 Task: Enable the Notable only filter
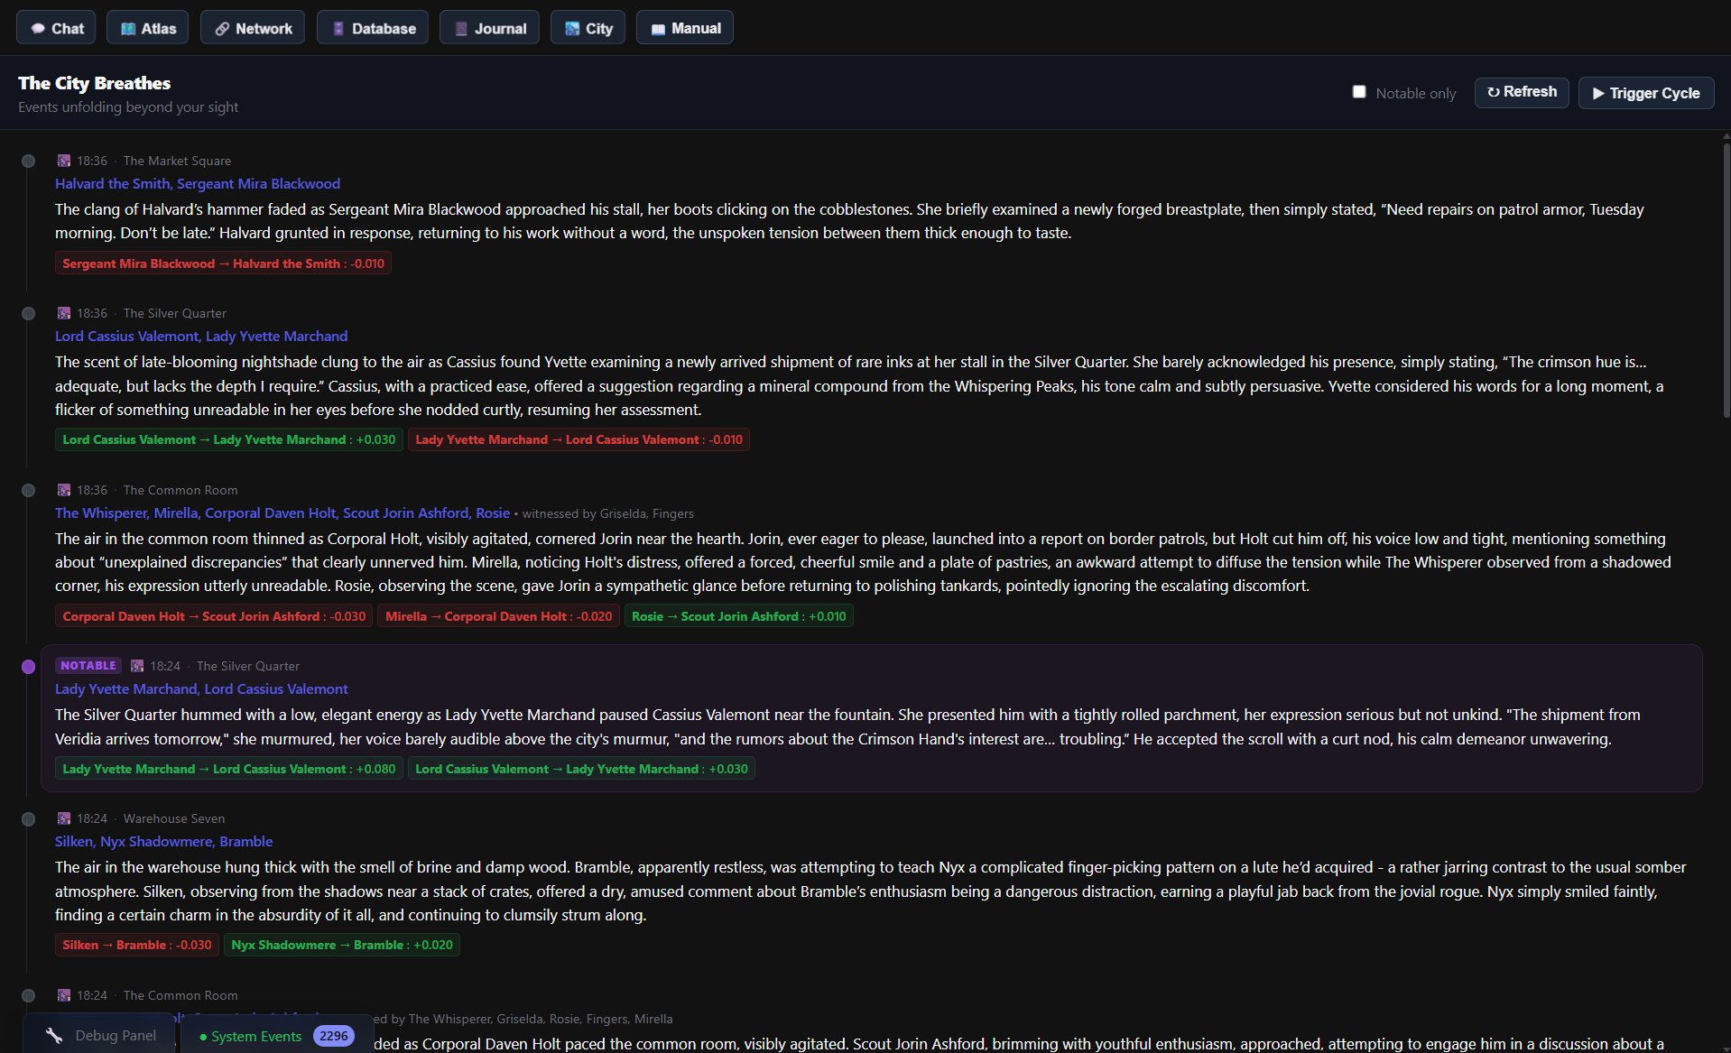tap(1359, 91)
